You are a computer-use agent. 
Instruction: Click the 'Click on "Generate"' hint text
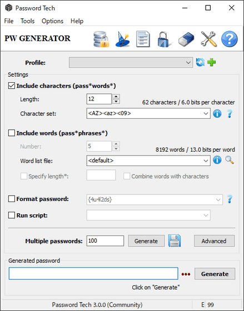point(156,288)
